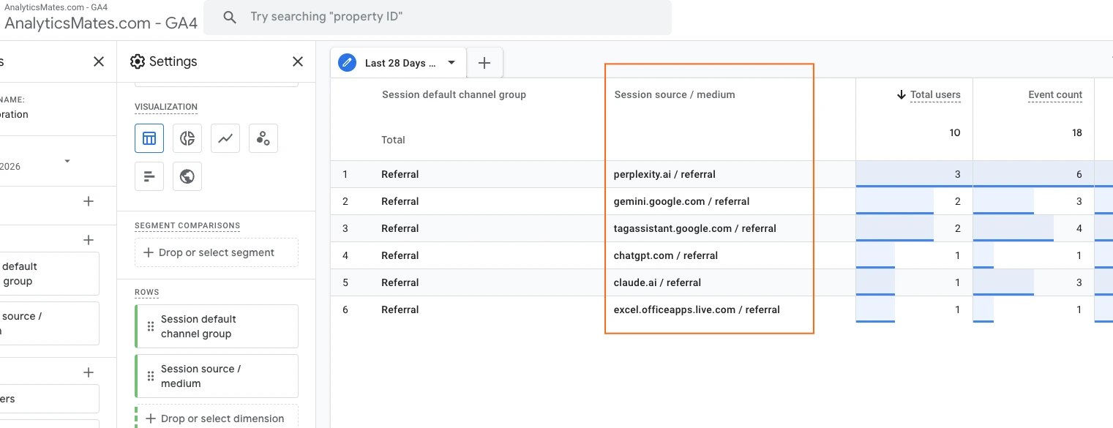Click perplexity.ai / referral cell
This screenshot has height=428, width=1113.
[x=664, y=174]
